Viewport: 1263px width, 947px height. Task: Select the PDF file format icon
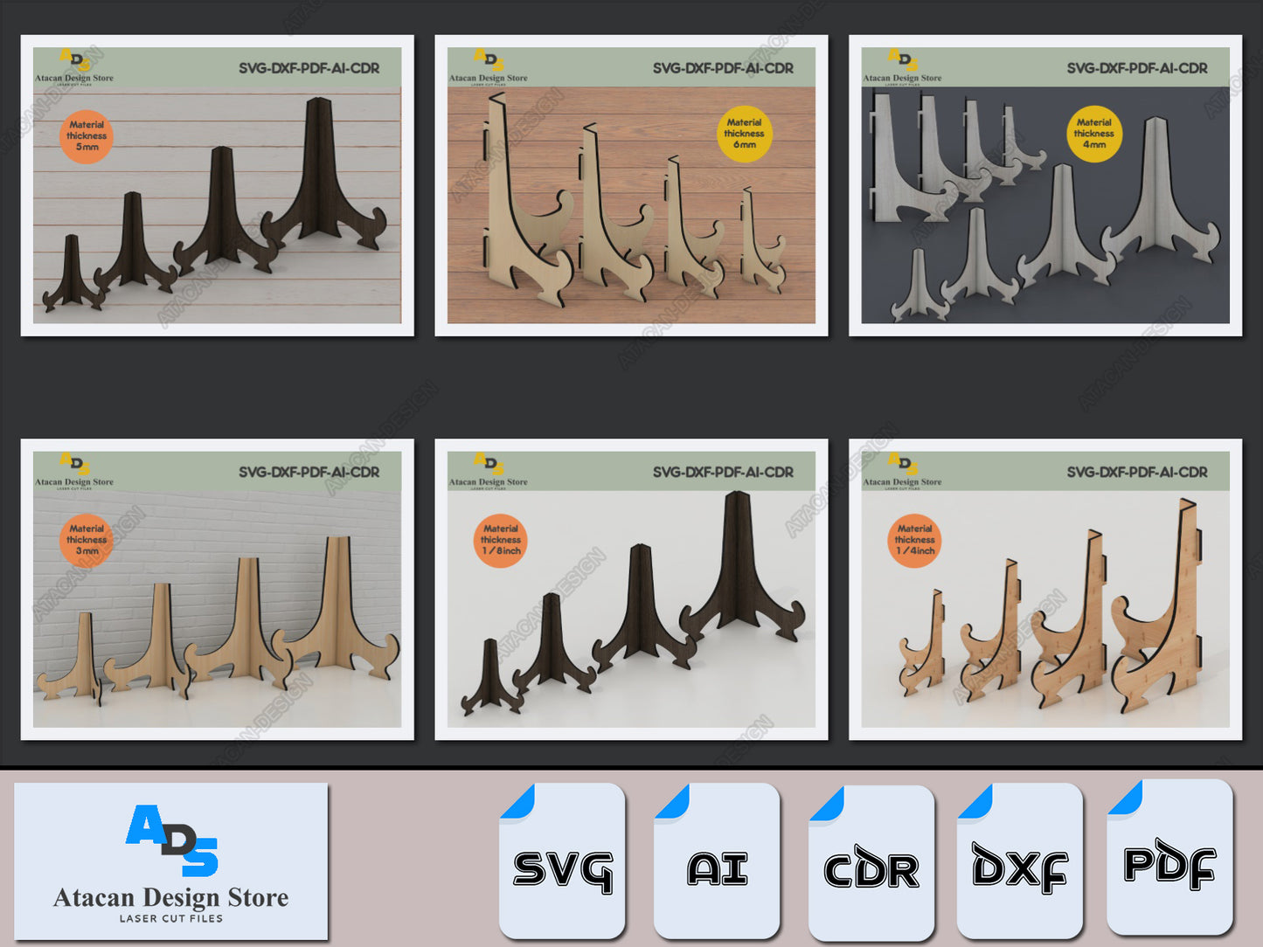point(1169,858)
